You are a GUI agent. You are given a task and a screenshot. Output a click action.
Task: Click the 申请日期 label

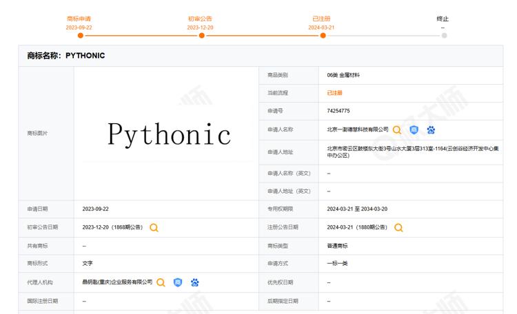click(37, 209)
